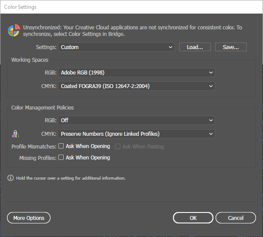Image resolution: width=263 pixels, height=237 pixels.
Task: Enable Missing Profiles Ask When Opening
Action: click(x=61, y=157)
